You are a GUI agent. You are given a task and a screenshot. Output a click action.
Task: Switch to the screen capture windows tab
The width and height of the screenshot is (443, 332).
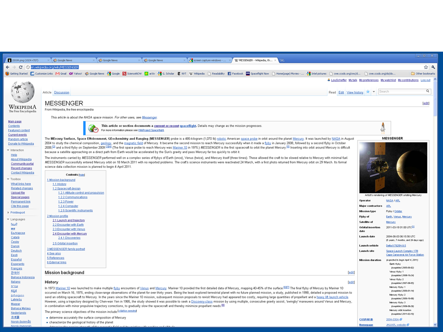210,60
